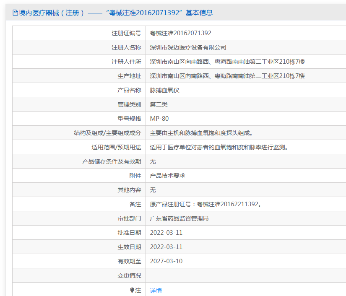Select expiry date 2027-03-10
This screenshot has width=346, height=296.
166,261
